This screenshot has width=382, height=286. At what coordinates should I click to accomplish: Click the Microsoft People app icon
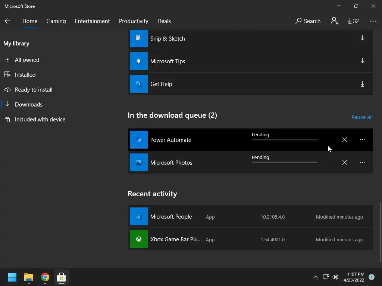point(139,216)
